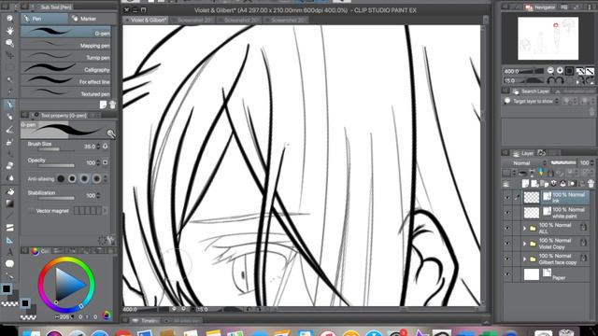Choose the Mapping pen brush

(65, 45)
